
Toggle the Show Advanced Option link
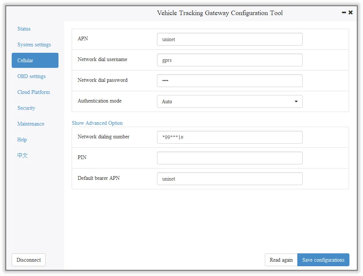(x=97, y=123)
